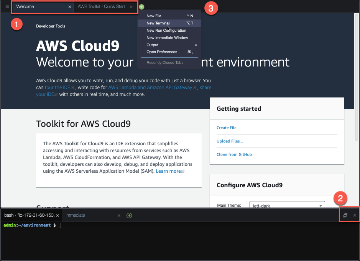Click into the terminal command prompt
The image size is (360, 261).
pos(59,225)
